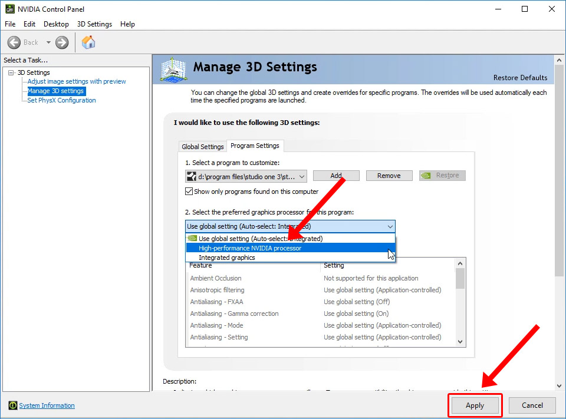The width and height of the screenshot is (566, 419).
Task: Click the Apply button
Action: [475, 405]
